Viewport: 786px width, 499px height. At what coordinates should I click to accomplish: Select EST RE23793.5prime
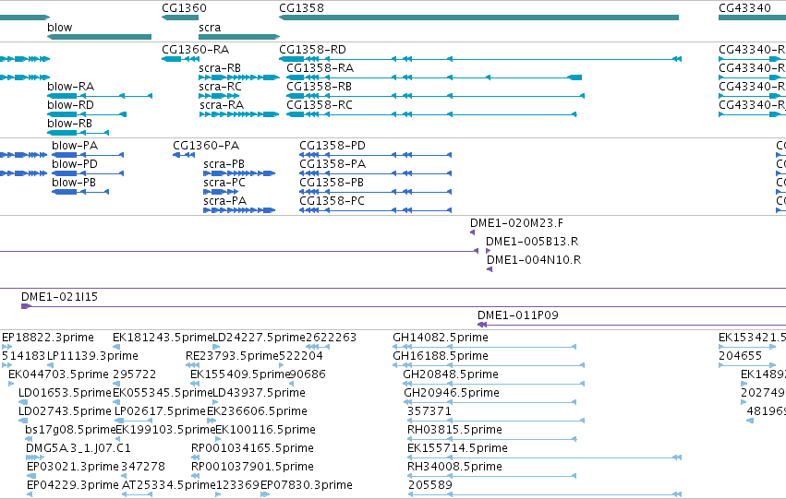pos(192,365)
